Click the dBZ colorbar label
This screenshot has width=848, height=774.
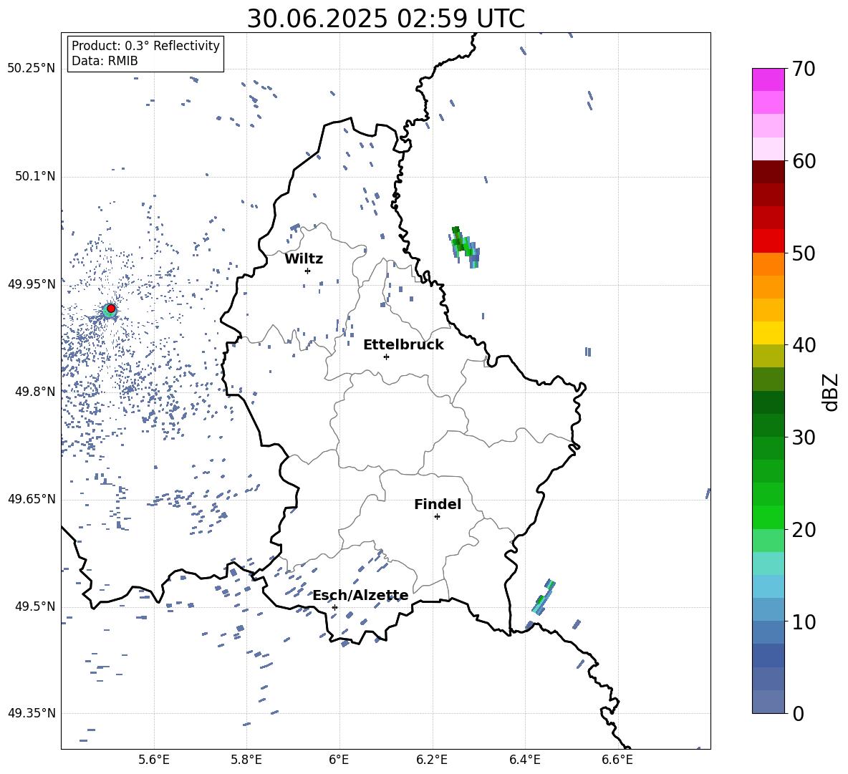830,392
